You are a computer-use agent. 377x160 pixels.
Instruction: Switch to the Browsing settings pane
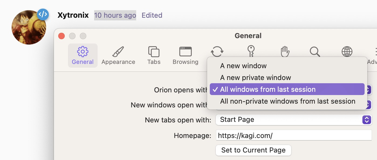(185, 56)
